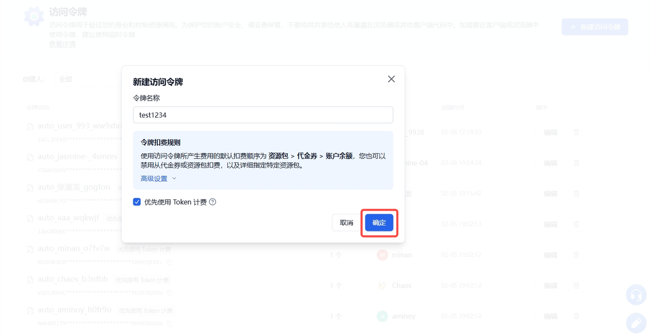Click the 创建时间 column header
Screen dimensions: 650x335
point(452,108)
